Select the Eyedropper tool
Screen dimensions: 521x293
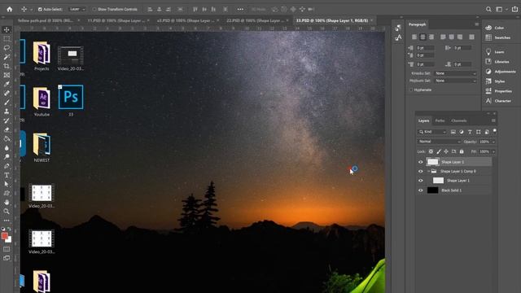[x=7, y=84]
